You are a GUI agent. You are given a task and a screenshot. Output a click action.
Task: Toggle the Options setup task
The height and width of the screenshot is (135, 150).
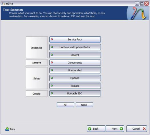tap(75, 78)
